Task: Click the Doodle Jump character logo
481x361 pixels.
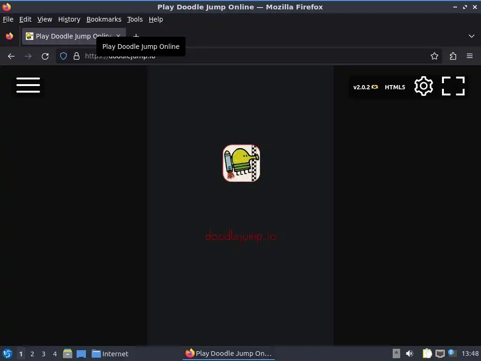Action: click(x=241, y=163)
